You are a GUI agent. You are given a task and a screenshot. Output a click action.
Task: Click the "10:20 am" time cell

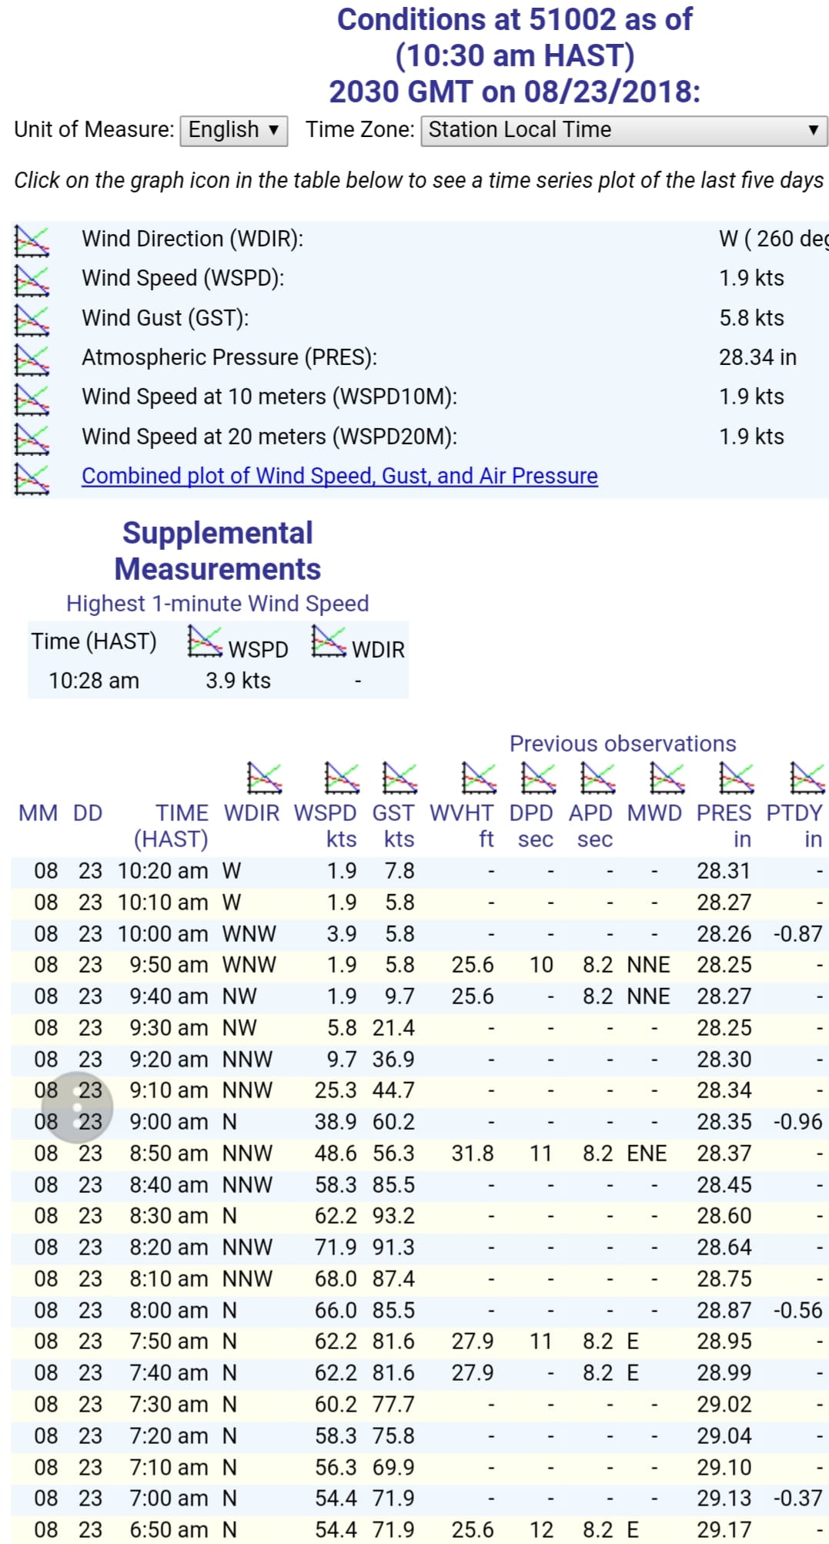[x=162, y=871]
